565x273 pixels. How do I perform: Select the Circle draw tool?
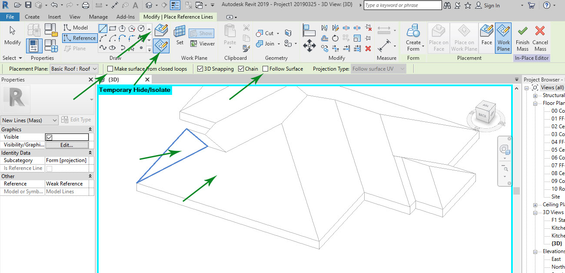pyautogui.click(x=141, y=29)
